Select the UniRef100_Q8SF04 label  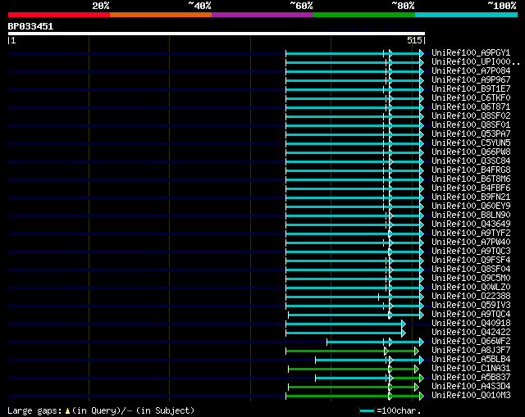pyautogui.click(x=471, y=270)
